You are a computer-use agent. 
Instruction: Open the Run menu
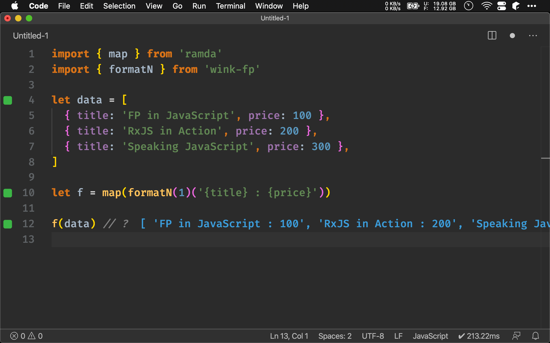(199, 6)
